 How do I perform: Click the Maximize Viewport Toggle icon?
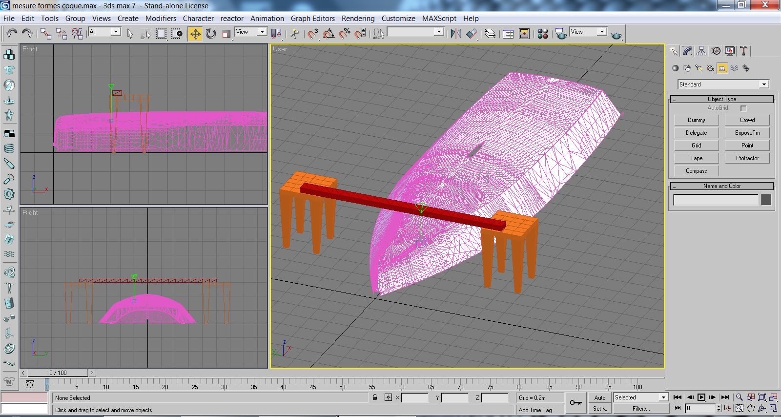pyautogui.click(x=774, y=408)
